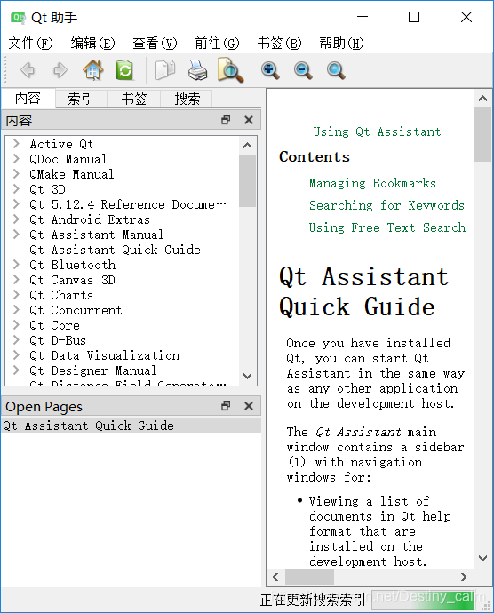
Task: Expand the Qt Android Extras node
Action: click(x=16, y=219)
